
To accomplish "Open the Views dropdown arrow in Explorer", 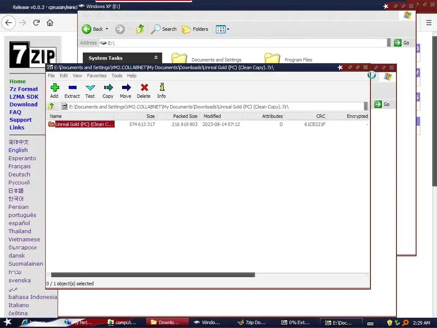I will (x=228, y=29).
